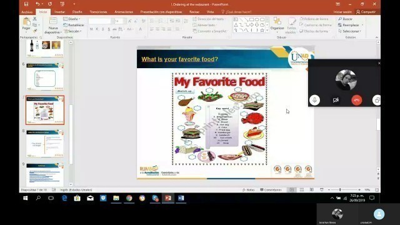Select slide 8 thumbnail
The width and height of the screenshot is (400, 225).
pyautogui.click(x=44, y=143)
